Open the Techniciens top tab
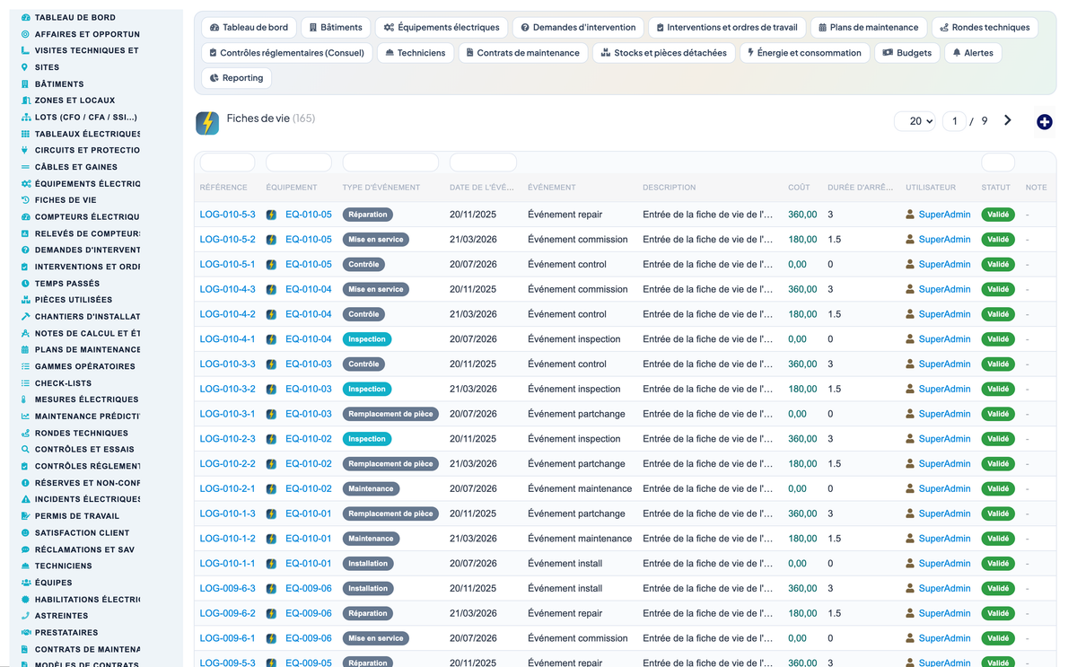This screenshot has width=1077, height=667. click(x=415, y=53)
